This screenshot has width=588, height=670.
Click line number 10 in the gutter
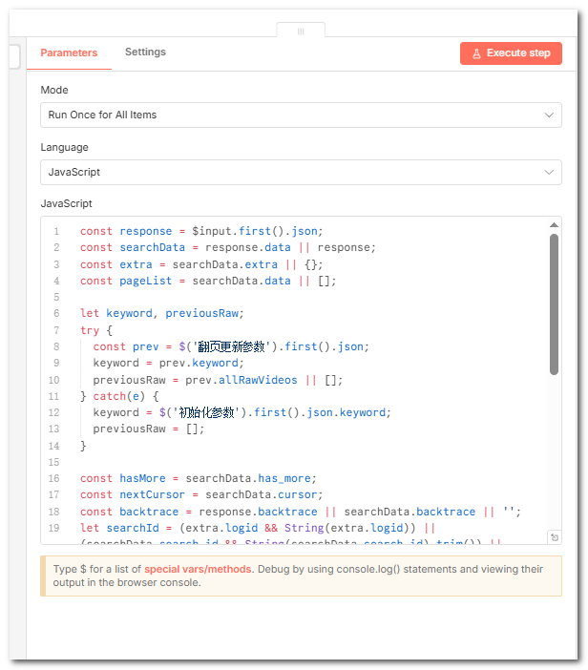click(54, 380)
